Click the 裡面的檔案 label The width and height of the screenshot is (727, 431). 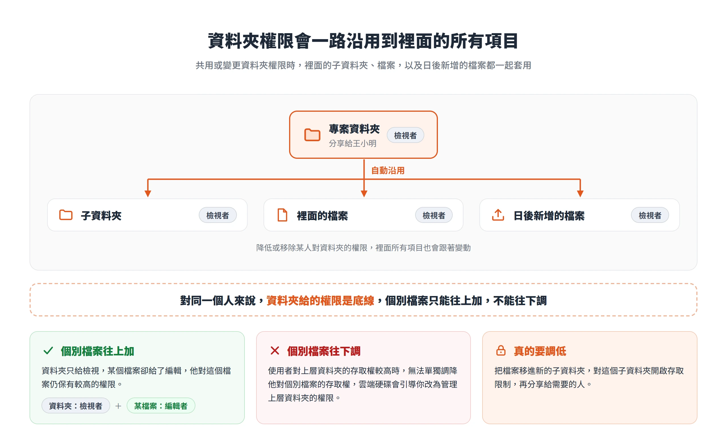[322, 216]
